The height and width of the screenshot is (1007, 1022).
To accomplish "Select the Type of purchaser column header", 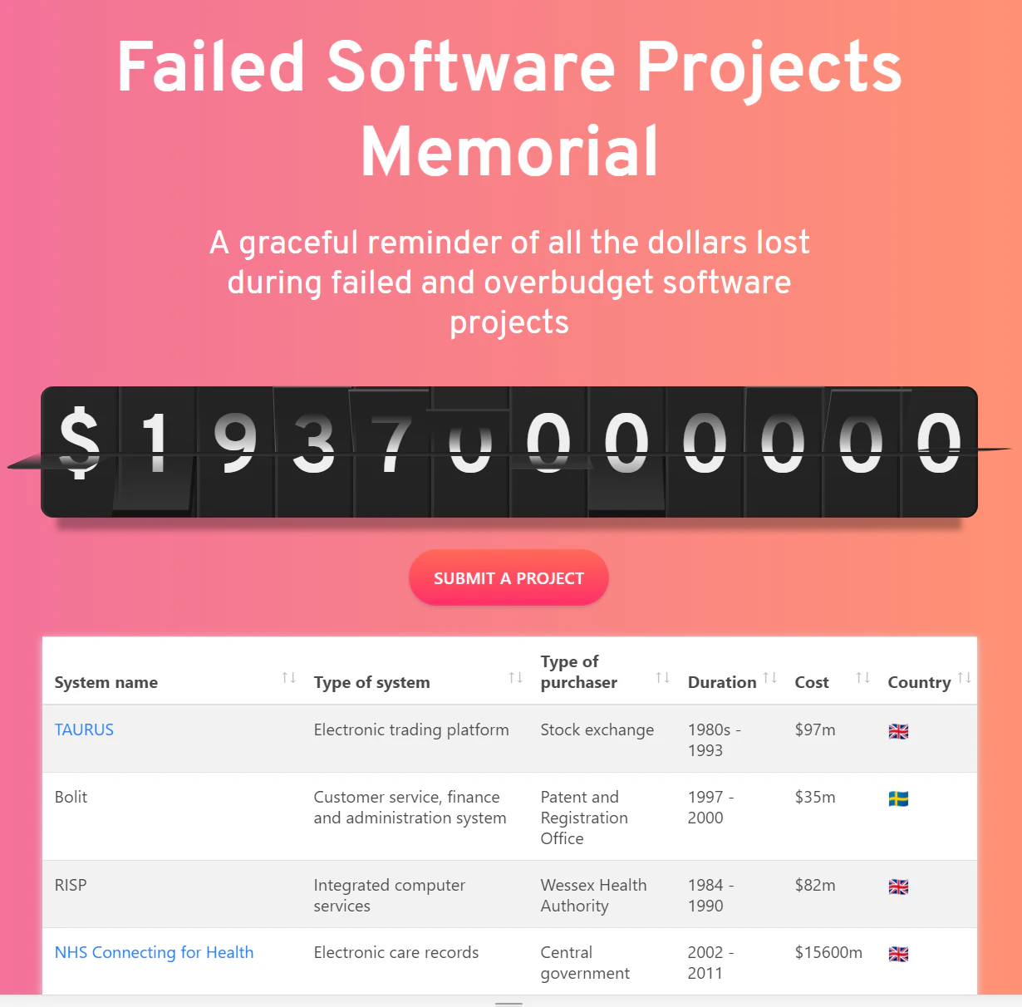I will [x=578, y=672].
